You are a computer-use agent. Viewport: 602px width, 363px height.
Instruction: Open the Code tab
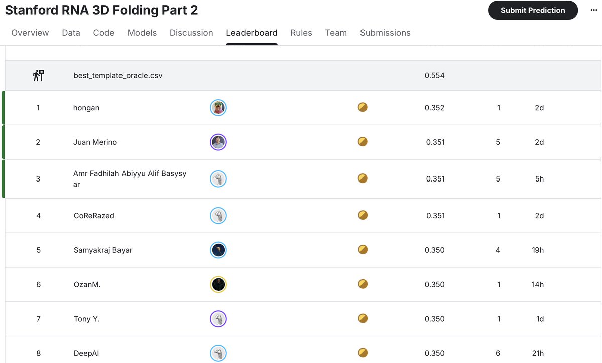103,33
